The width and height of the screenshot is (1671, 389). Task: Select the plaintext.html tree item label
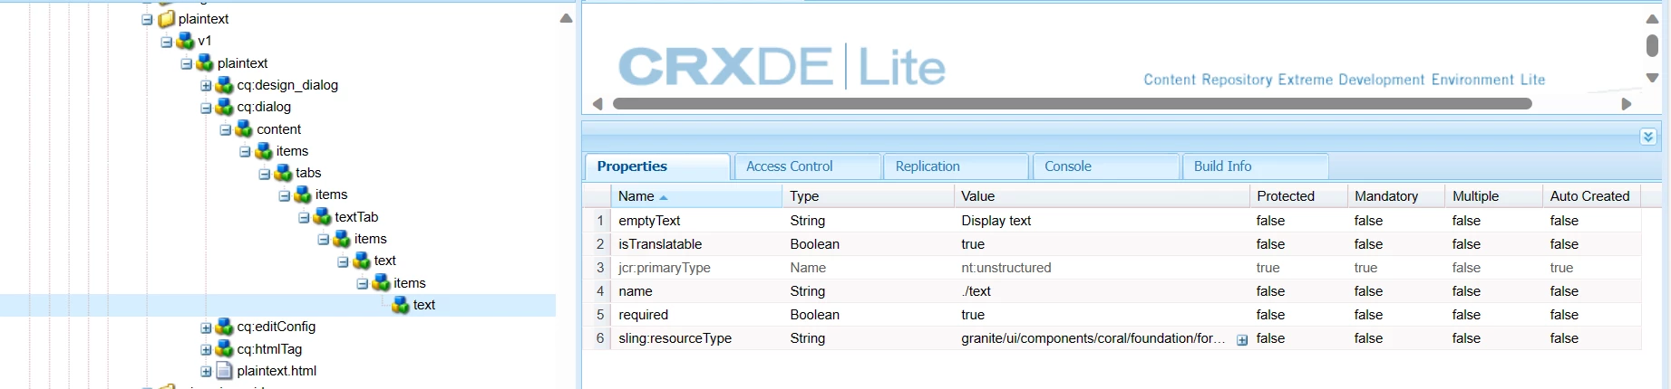(x=277, y=371)
